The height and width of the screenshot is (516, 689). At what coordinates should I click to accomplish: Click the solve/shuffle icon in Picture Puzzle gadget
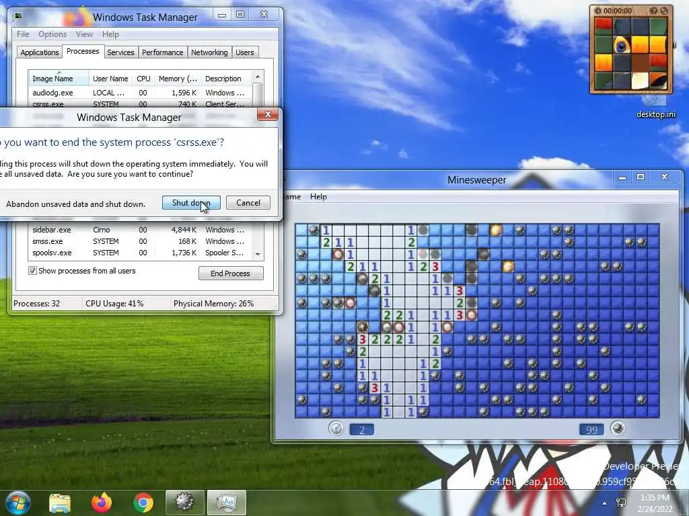(664, 11)
